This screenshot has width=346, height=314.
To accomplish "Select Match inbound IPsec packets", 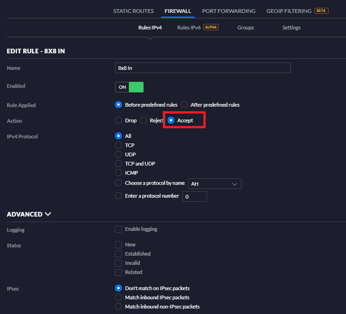I will (119, 297).
